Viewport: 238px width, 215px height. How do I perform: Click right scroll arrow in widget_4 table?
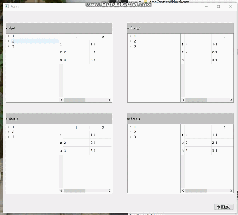[x=231, y=191]
